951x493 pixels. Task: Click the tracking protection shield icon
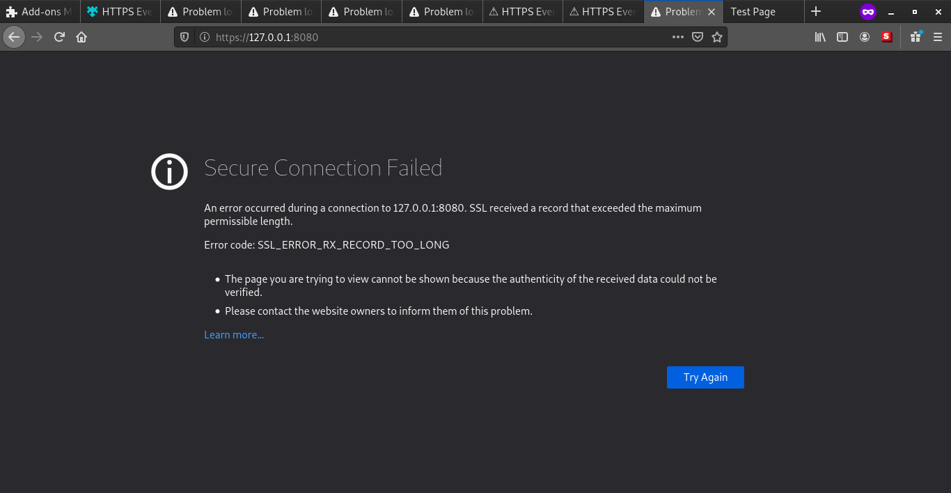[184, 38]
